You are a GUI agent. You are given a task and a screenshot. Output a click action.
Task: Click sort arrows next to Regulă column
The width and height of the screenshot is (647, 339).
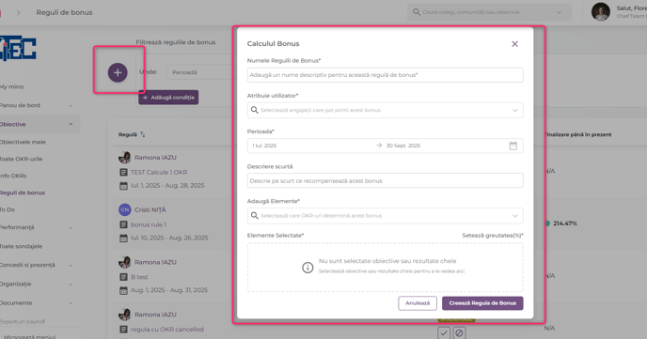142,134
